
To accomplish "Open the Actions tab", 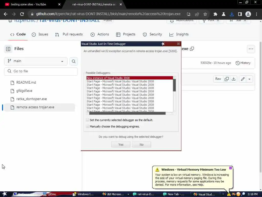I will (x=100, y=34).
